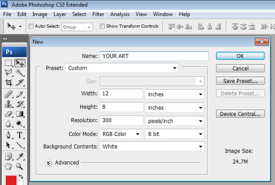This screenshot has height=185, width=275.
Task: Open the Move tool preset picker arrow
Action: 21,27
